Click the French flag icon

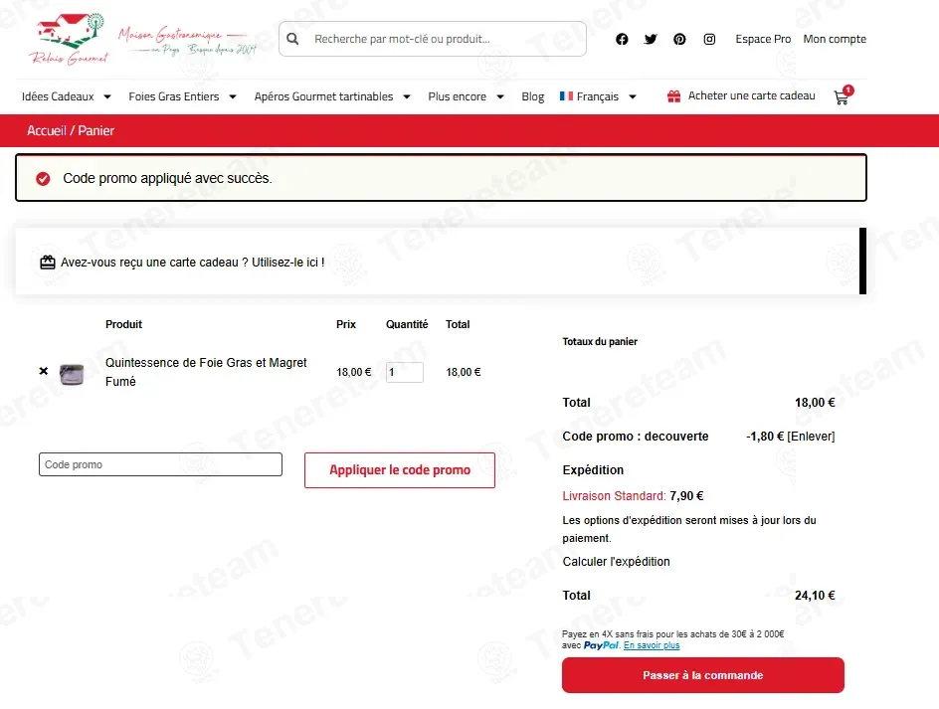[x=566, y=95]
